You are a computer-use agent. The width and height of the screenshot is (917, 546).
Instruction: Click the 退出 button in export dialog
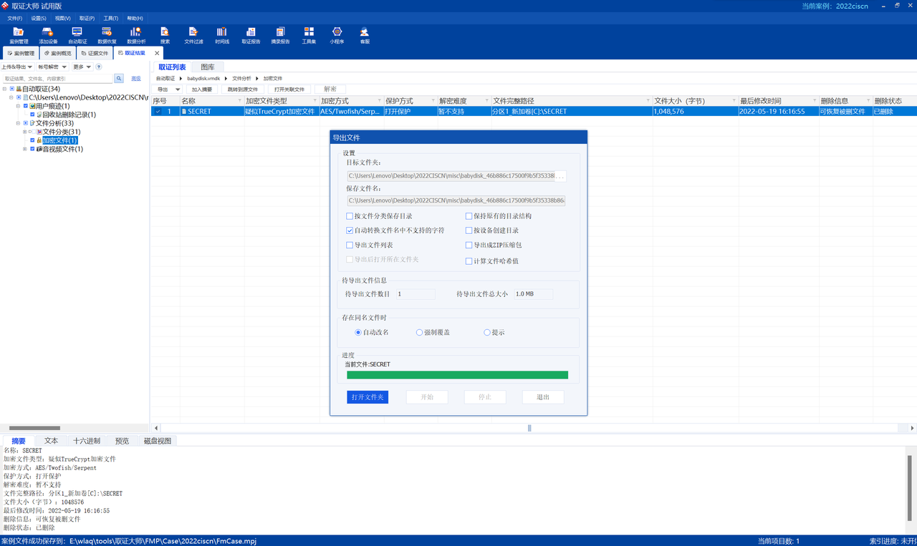[x=543, y=397]
